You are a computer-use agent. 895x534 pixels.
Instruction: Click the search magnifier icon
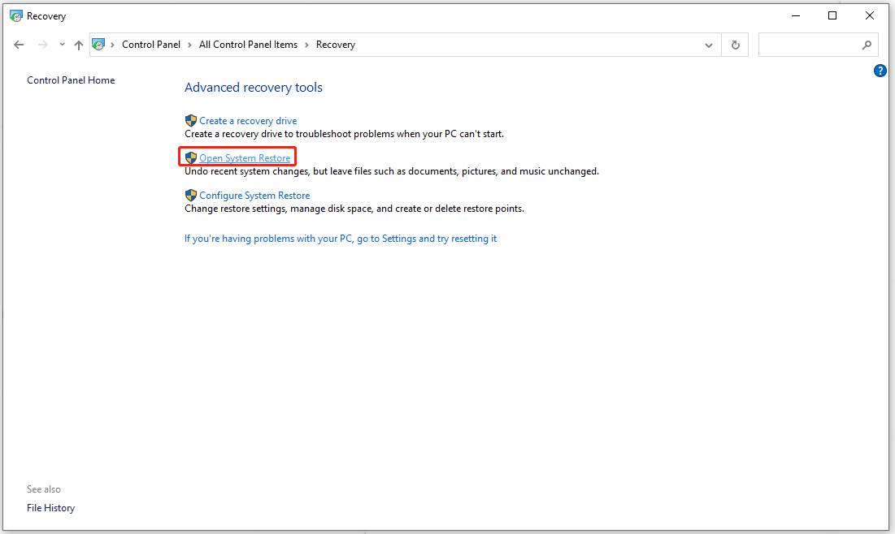click(x=867, y=45)
